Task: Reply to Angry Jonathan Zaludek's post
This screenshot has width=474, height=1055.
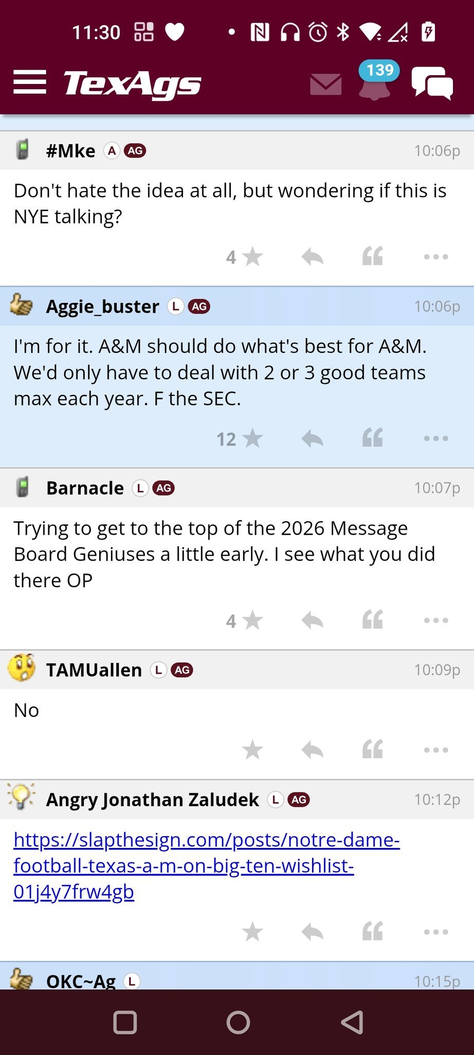Action: coord(312,931)
